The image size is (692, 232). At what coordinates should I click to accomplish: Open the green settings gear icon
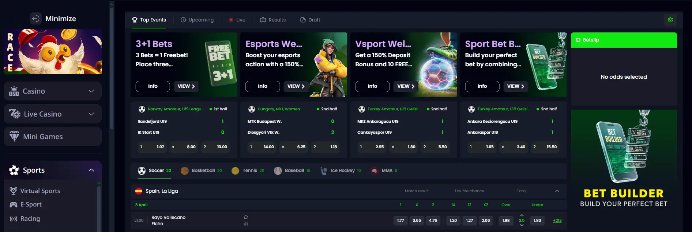pos(670,20)
